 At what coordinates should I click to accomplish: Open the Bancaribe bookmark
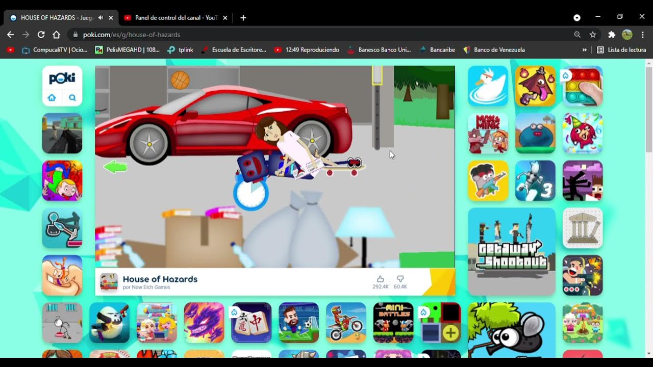[x=437, y=50]
